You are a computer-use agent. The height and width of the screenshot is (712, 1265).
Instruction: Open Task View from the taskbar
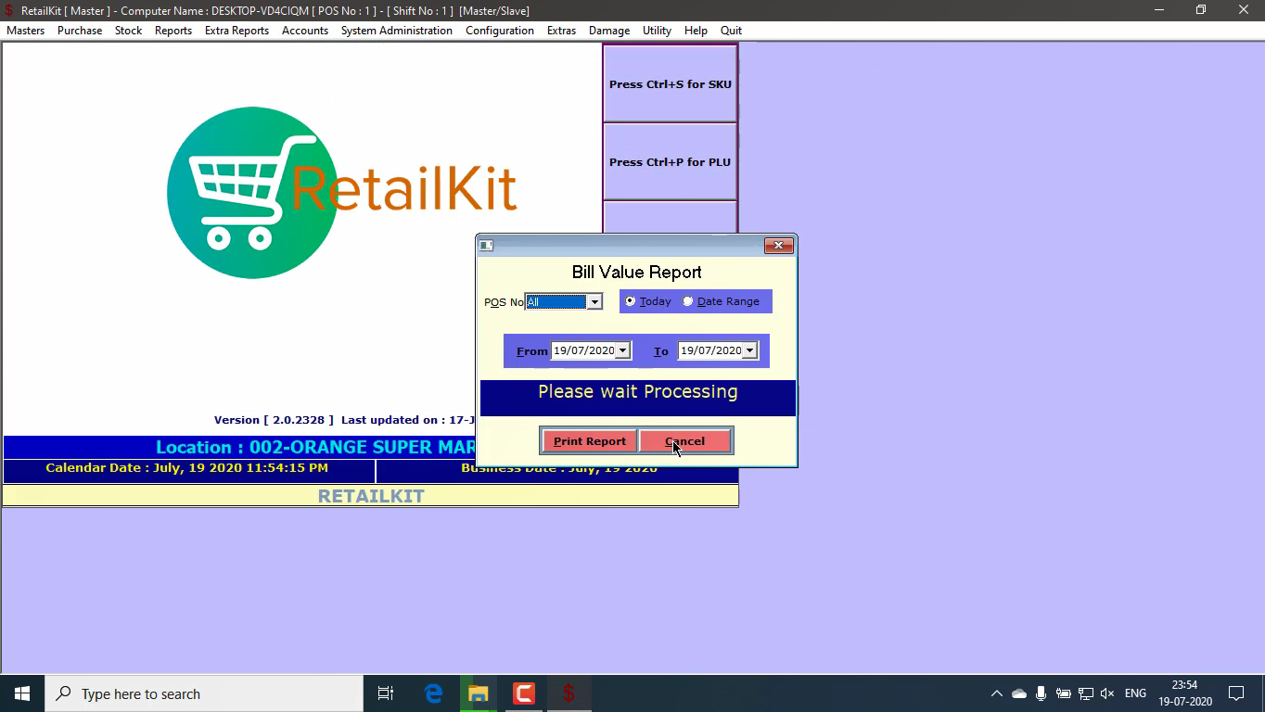coord(386,693)
